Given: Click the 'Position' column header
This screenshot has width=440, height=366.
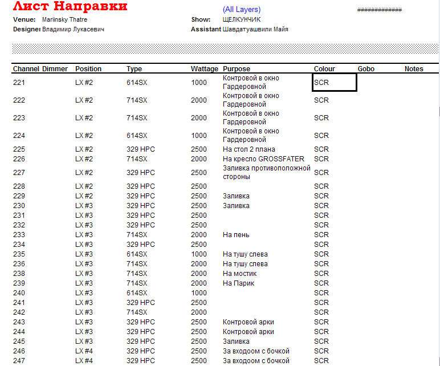Looking at the screenshot, I should [88, 69].
